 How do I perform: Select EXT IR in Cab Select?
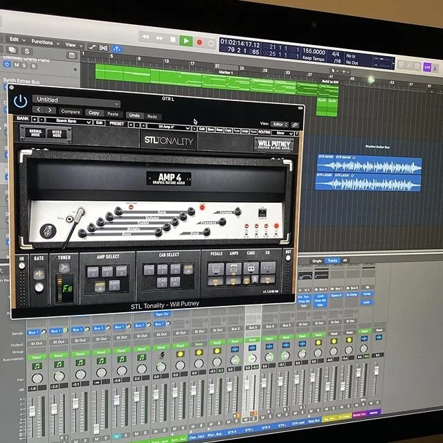[x=175, y=282]
